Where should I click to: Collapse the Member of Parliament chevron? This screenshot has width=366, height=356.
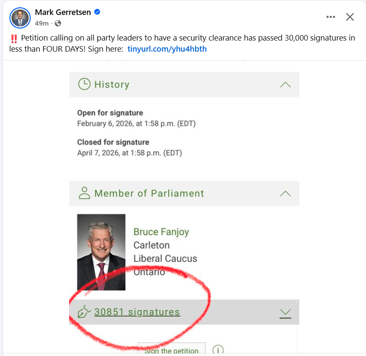point(285,193)
